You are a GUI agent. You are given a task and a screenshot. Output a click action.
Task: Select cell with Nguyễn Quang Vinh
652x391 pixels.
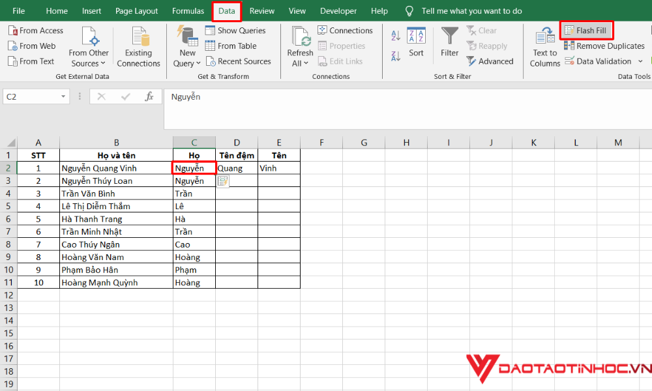117,168
